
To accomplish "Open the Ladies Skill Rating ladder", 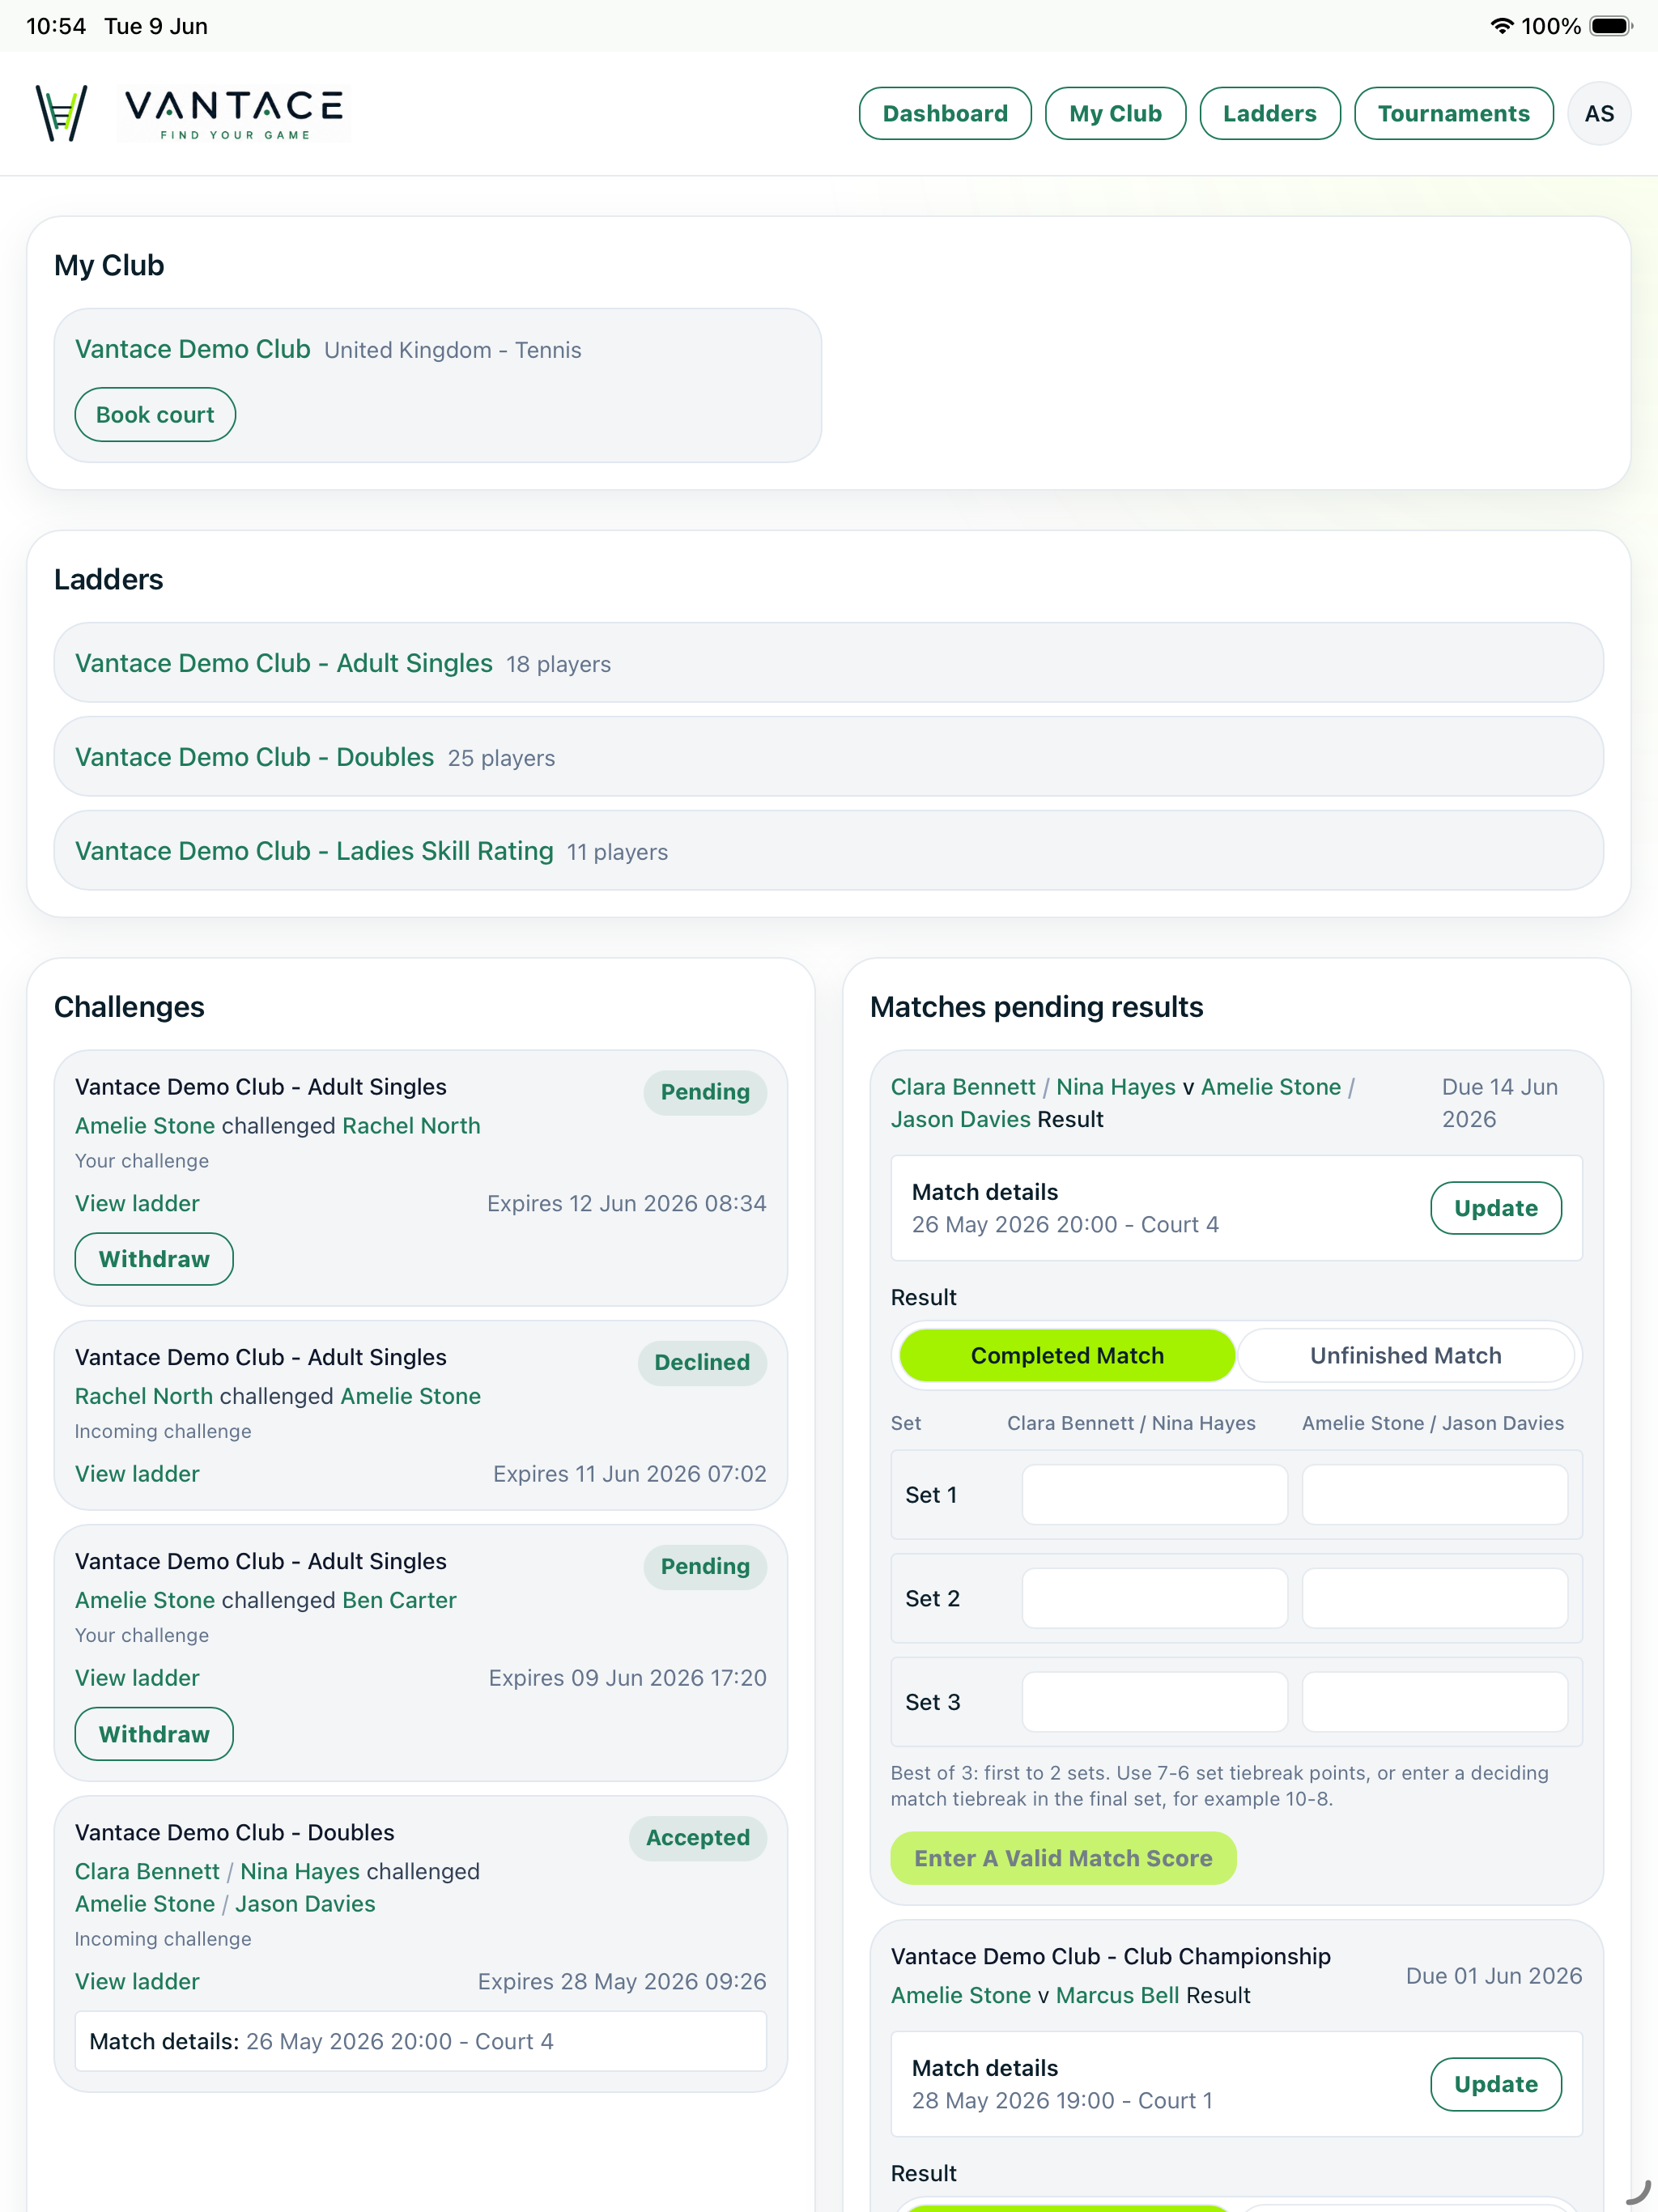I will click(x=314, y=851).
